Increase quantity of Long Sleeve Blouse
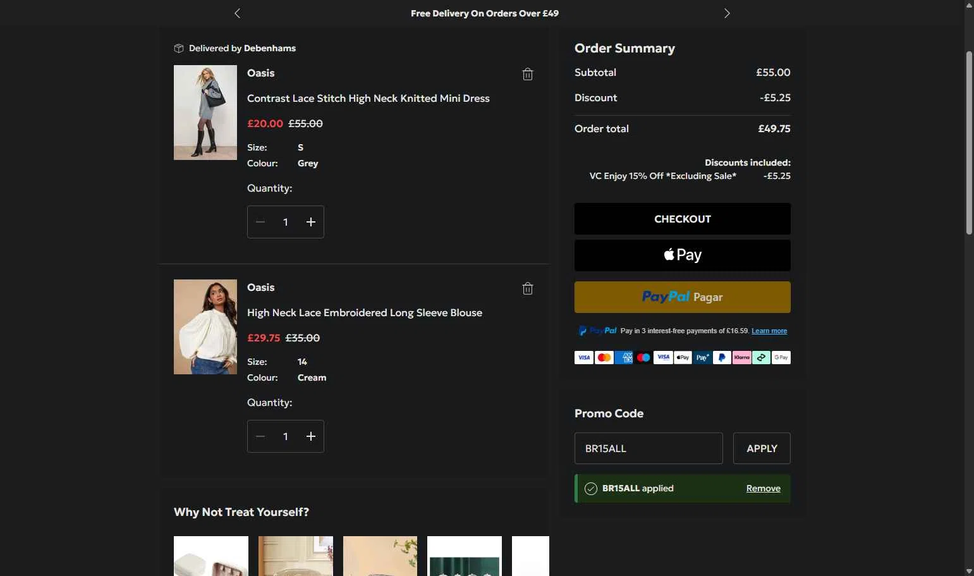 coord(311,436)
